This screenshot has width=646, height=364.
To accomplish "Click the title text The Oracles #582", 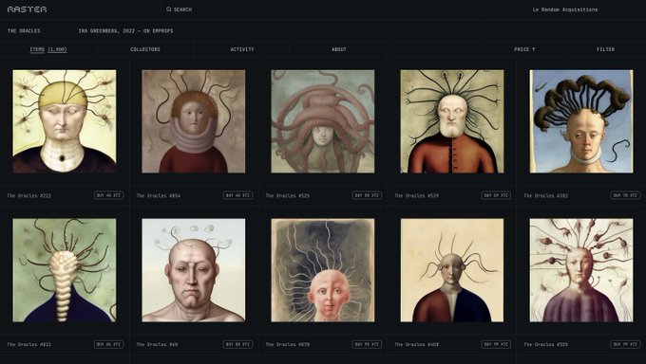I will pos(546,196).
